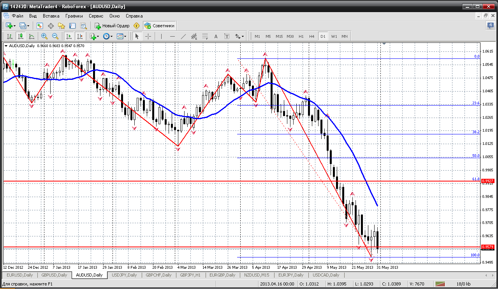Click the chart shift marker triangle
The width and height of the screenshot is (498, 289).
click(384, 44)
